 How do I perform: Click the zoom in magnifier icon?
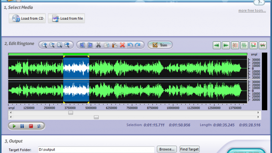pos(44,45)
